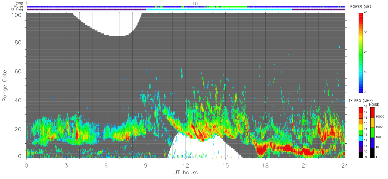The image size is (388, 179).
Task: Click the CPID value 151
Action: click(195, 3)
